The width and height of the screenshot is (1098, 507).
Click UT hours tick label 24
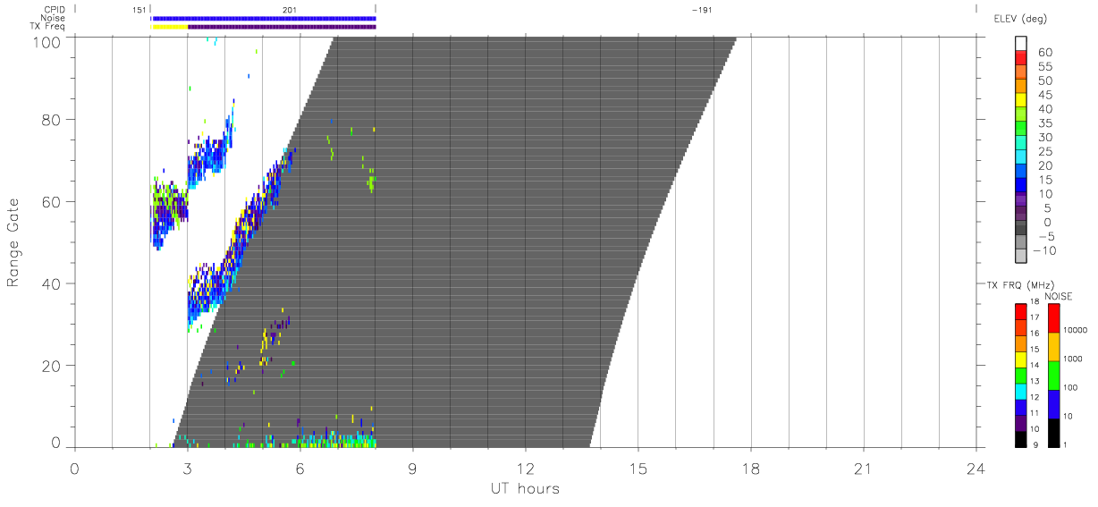(976, 469)
